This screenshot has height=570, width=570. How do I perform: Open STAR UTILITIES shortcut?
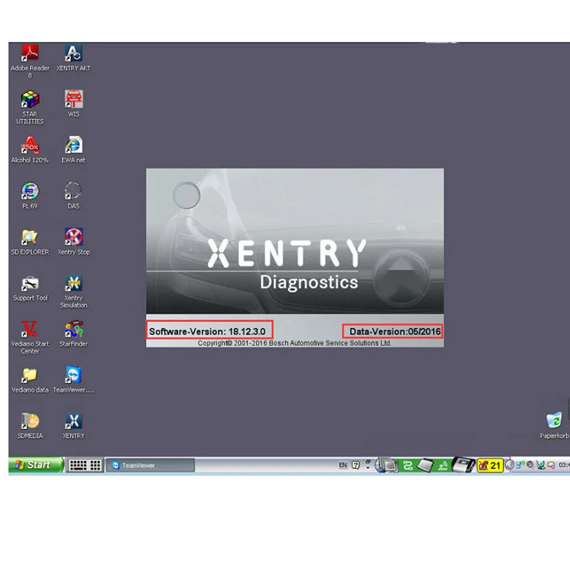tap(30, 107)
